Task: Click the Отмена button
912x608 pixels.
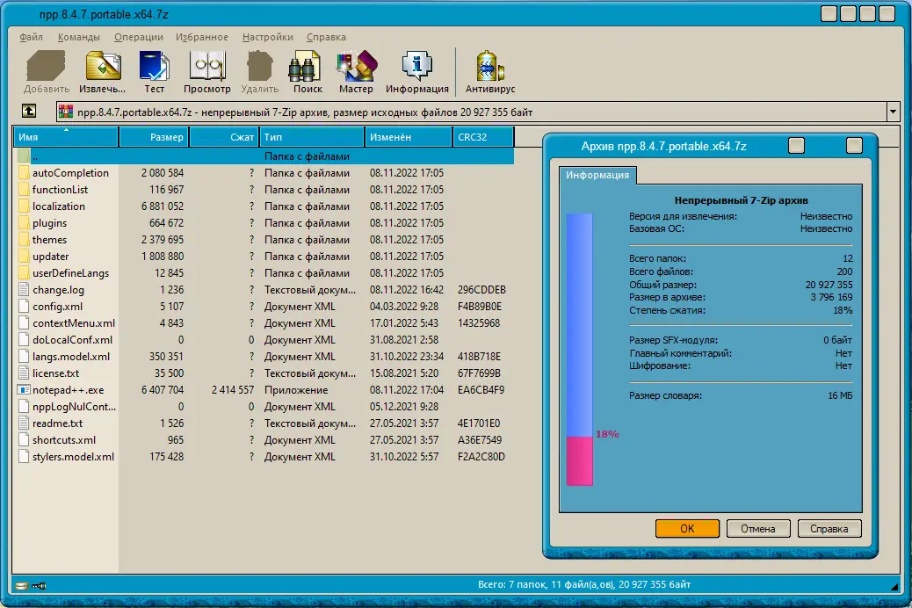Action: click(x=758, y=528)
